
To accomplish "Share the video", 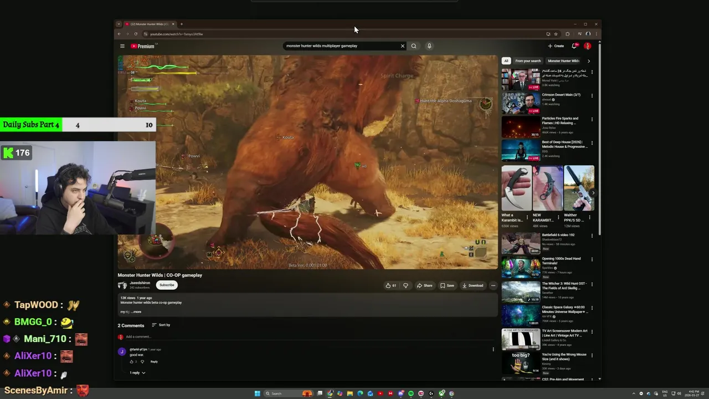I will click(x=425, y=285).
